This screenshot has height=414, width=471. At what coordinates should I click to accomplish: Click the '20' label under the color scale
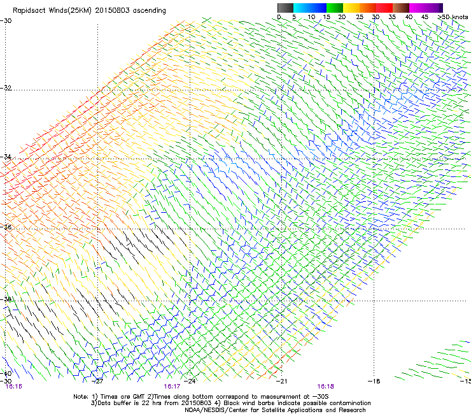(342, 17)
